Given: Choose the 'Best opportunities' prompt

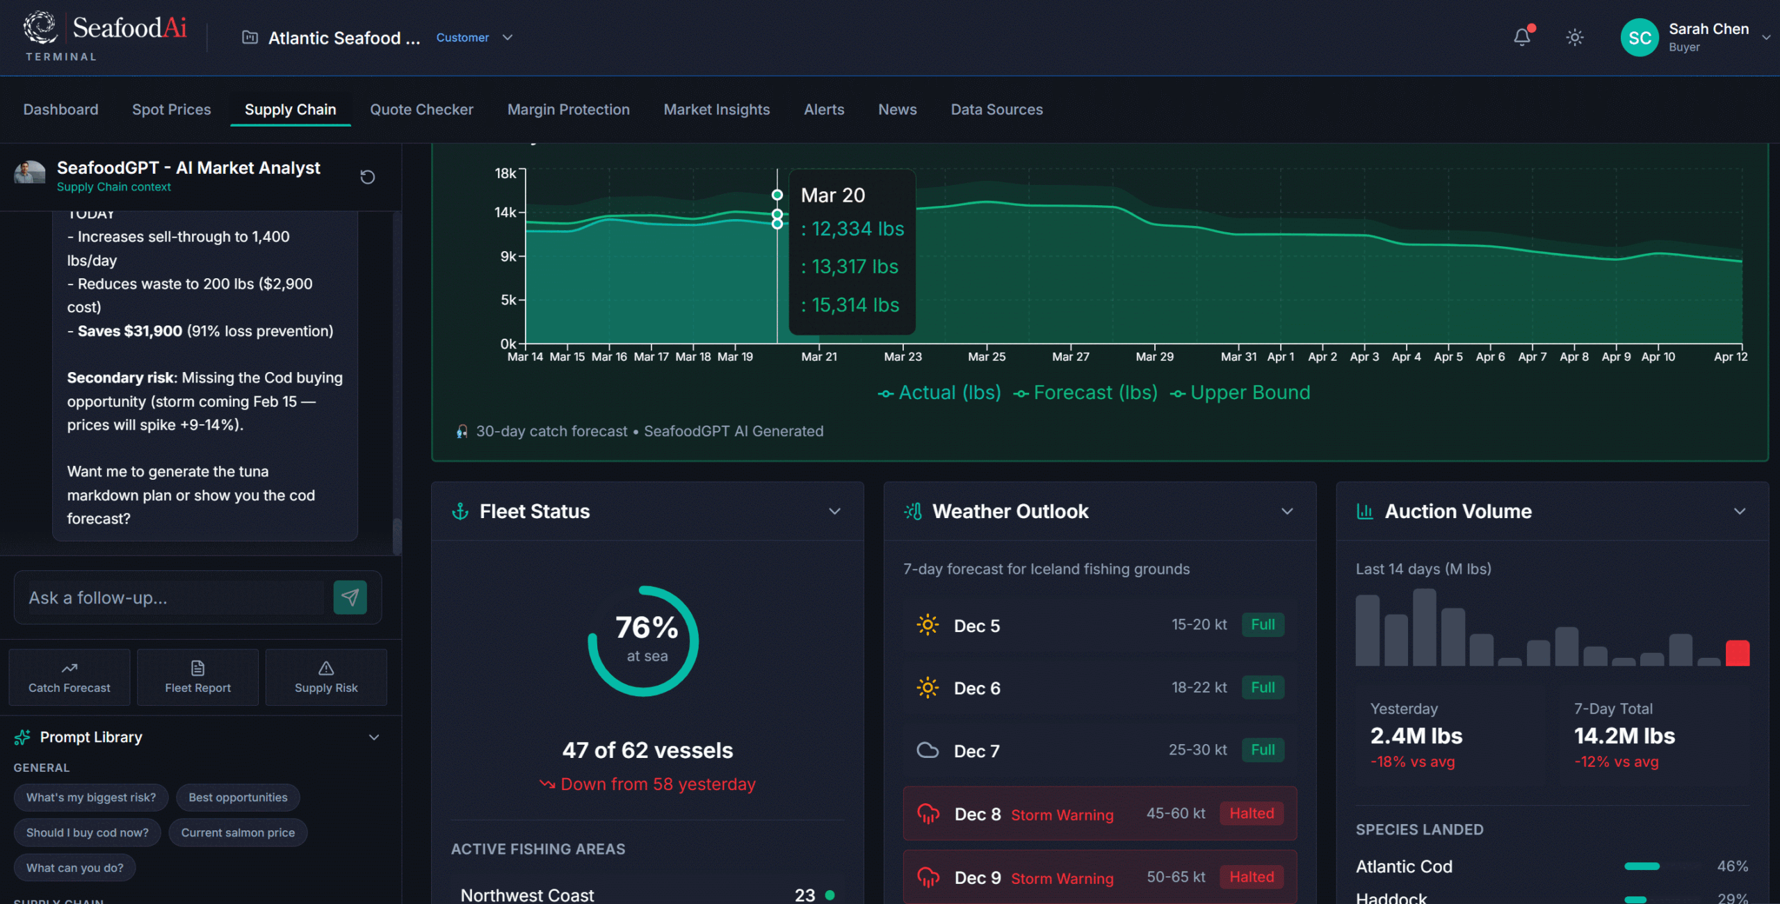Looking at the screenshot, I should 238,798.
